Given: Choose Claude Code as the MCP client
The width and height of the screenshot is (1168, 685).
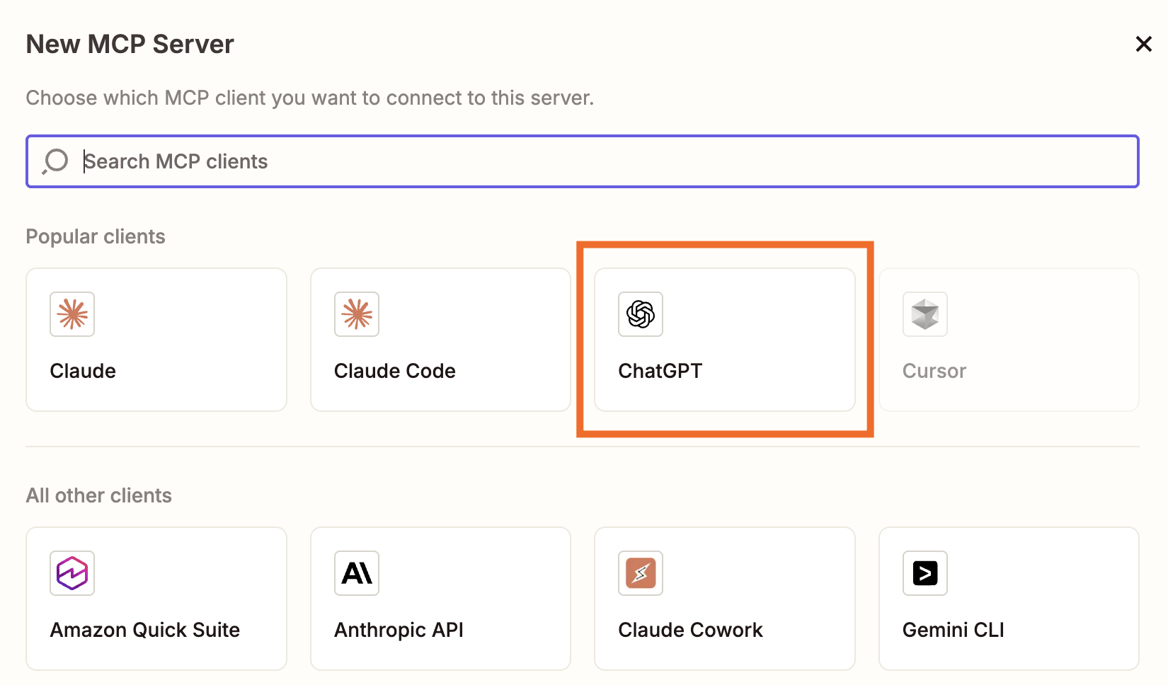Looking at the screenshot, I should pyautogui.click(x=440, y=340).
